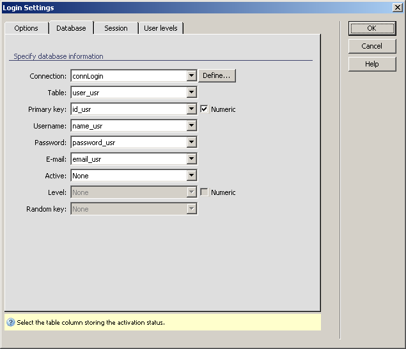
Task: Click the connLogin connection field
Action: click(128, 76)
